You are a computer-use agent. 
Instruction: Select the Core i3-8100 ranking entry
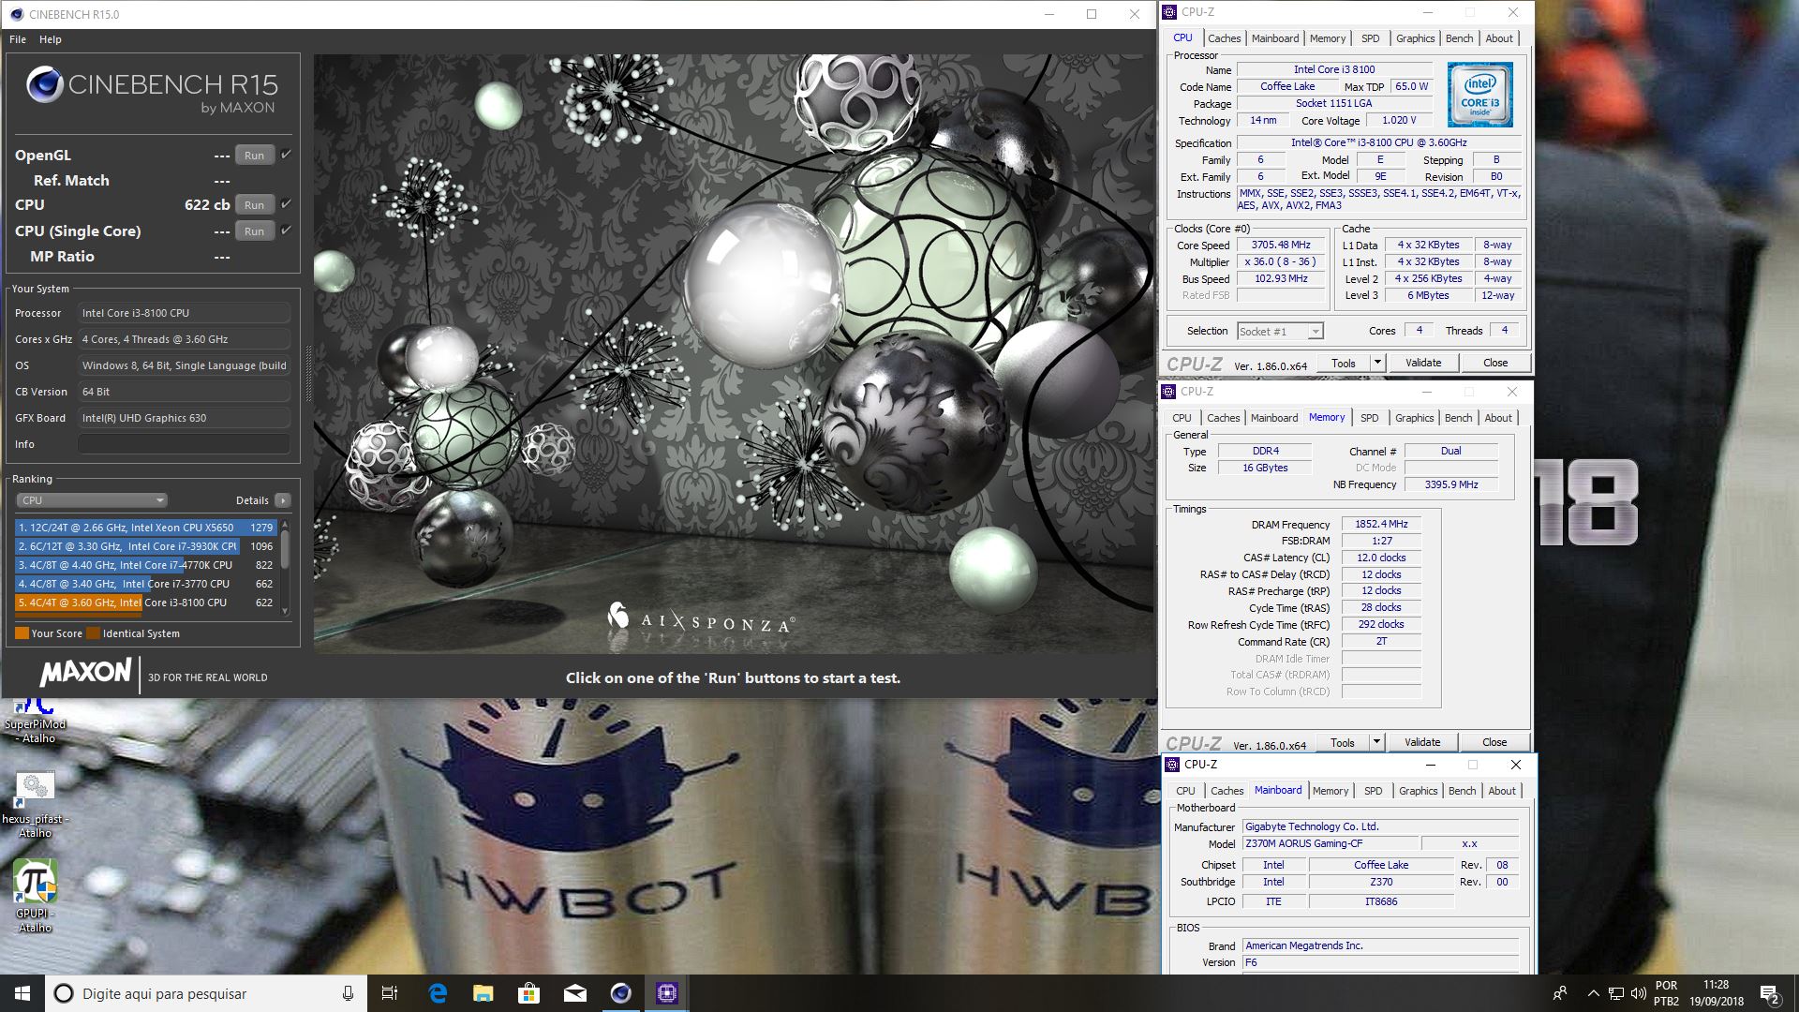pos(145,603)
